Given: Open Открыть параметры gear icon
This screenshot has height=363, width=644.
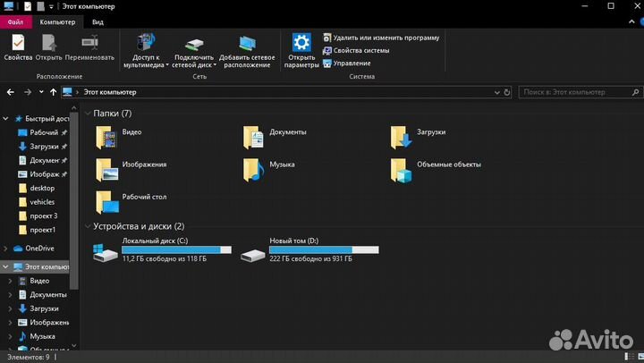Looking at the screenshot, I should tap(301, 42).
